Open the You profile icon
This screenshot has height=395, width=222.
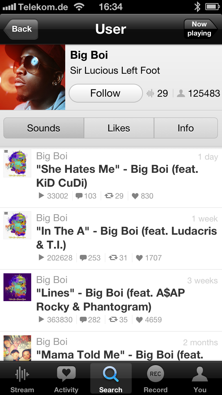click(x=200, y=374)
